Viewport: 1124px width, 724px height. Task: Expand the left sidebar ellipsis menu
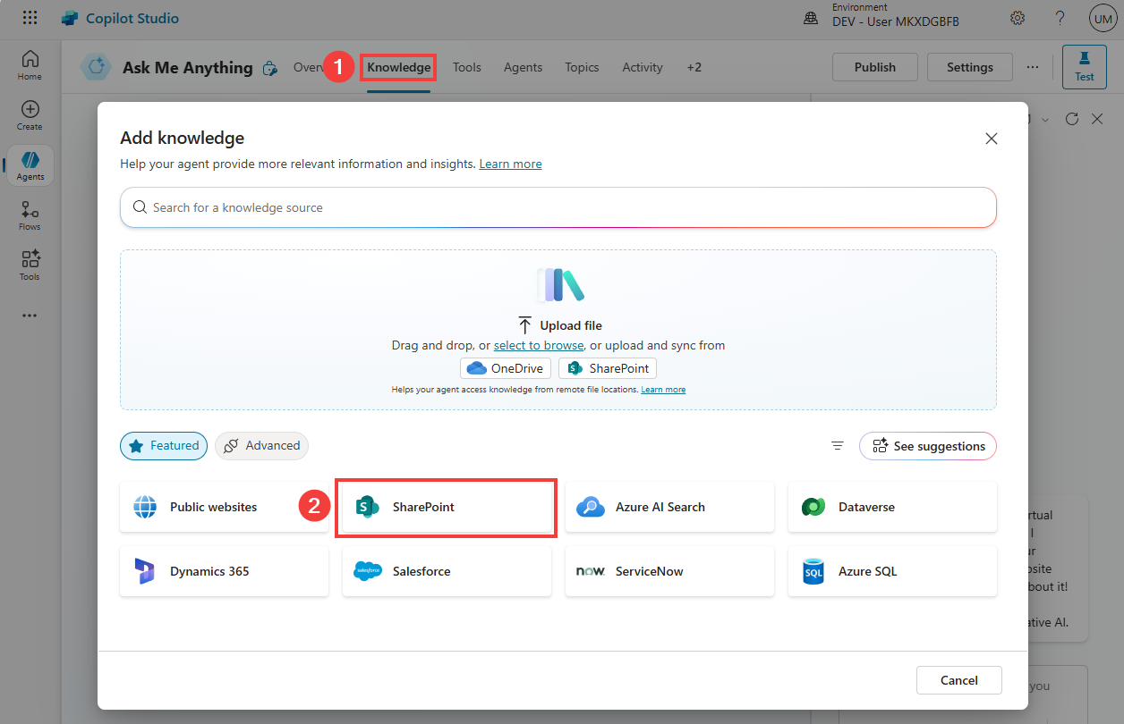pos(30,316)
